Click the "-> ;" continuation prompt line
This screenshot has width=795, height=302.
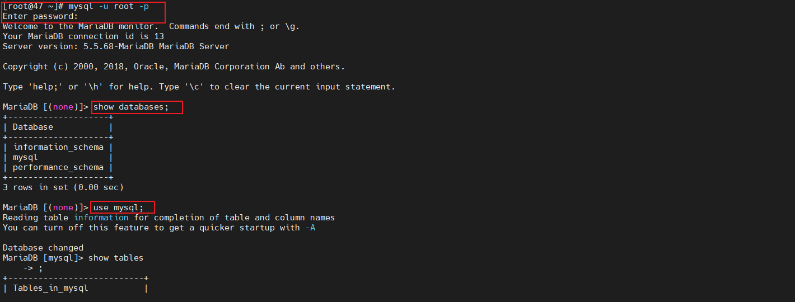[33, 268]
